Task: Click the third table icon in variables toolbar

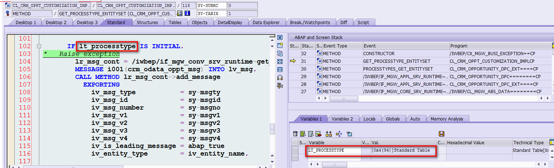Action: [x=310, y=134]
